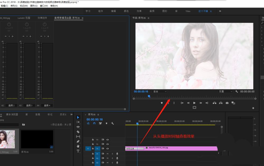Switch to the 编辑 workspace
Image resolution: width=264 pixels, height=166 pixels.
point(113,11)
